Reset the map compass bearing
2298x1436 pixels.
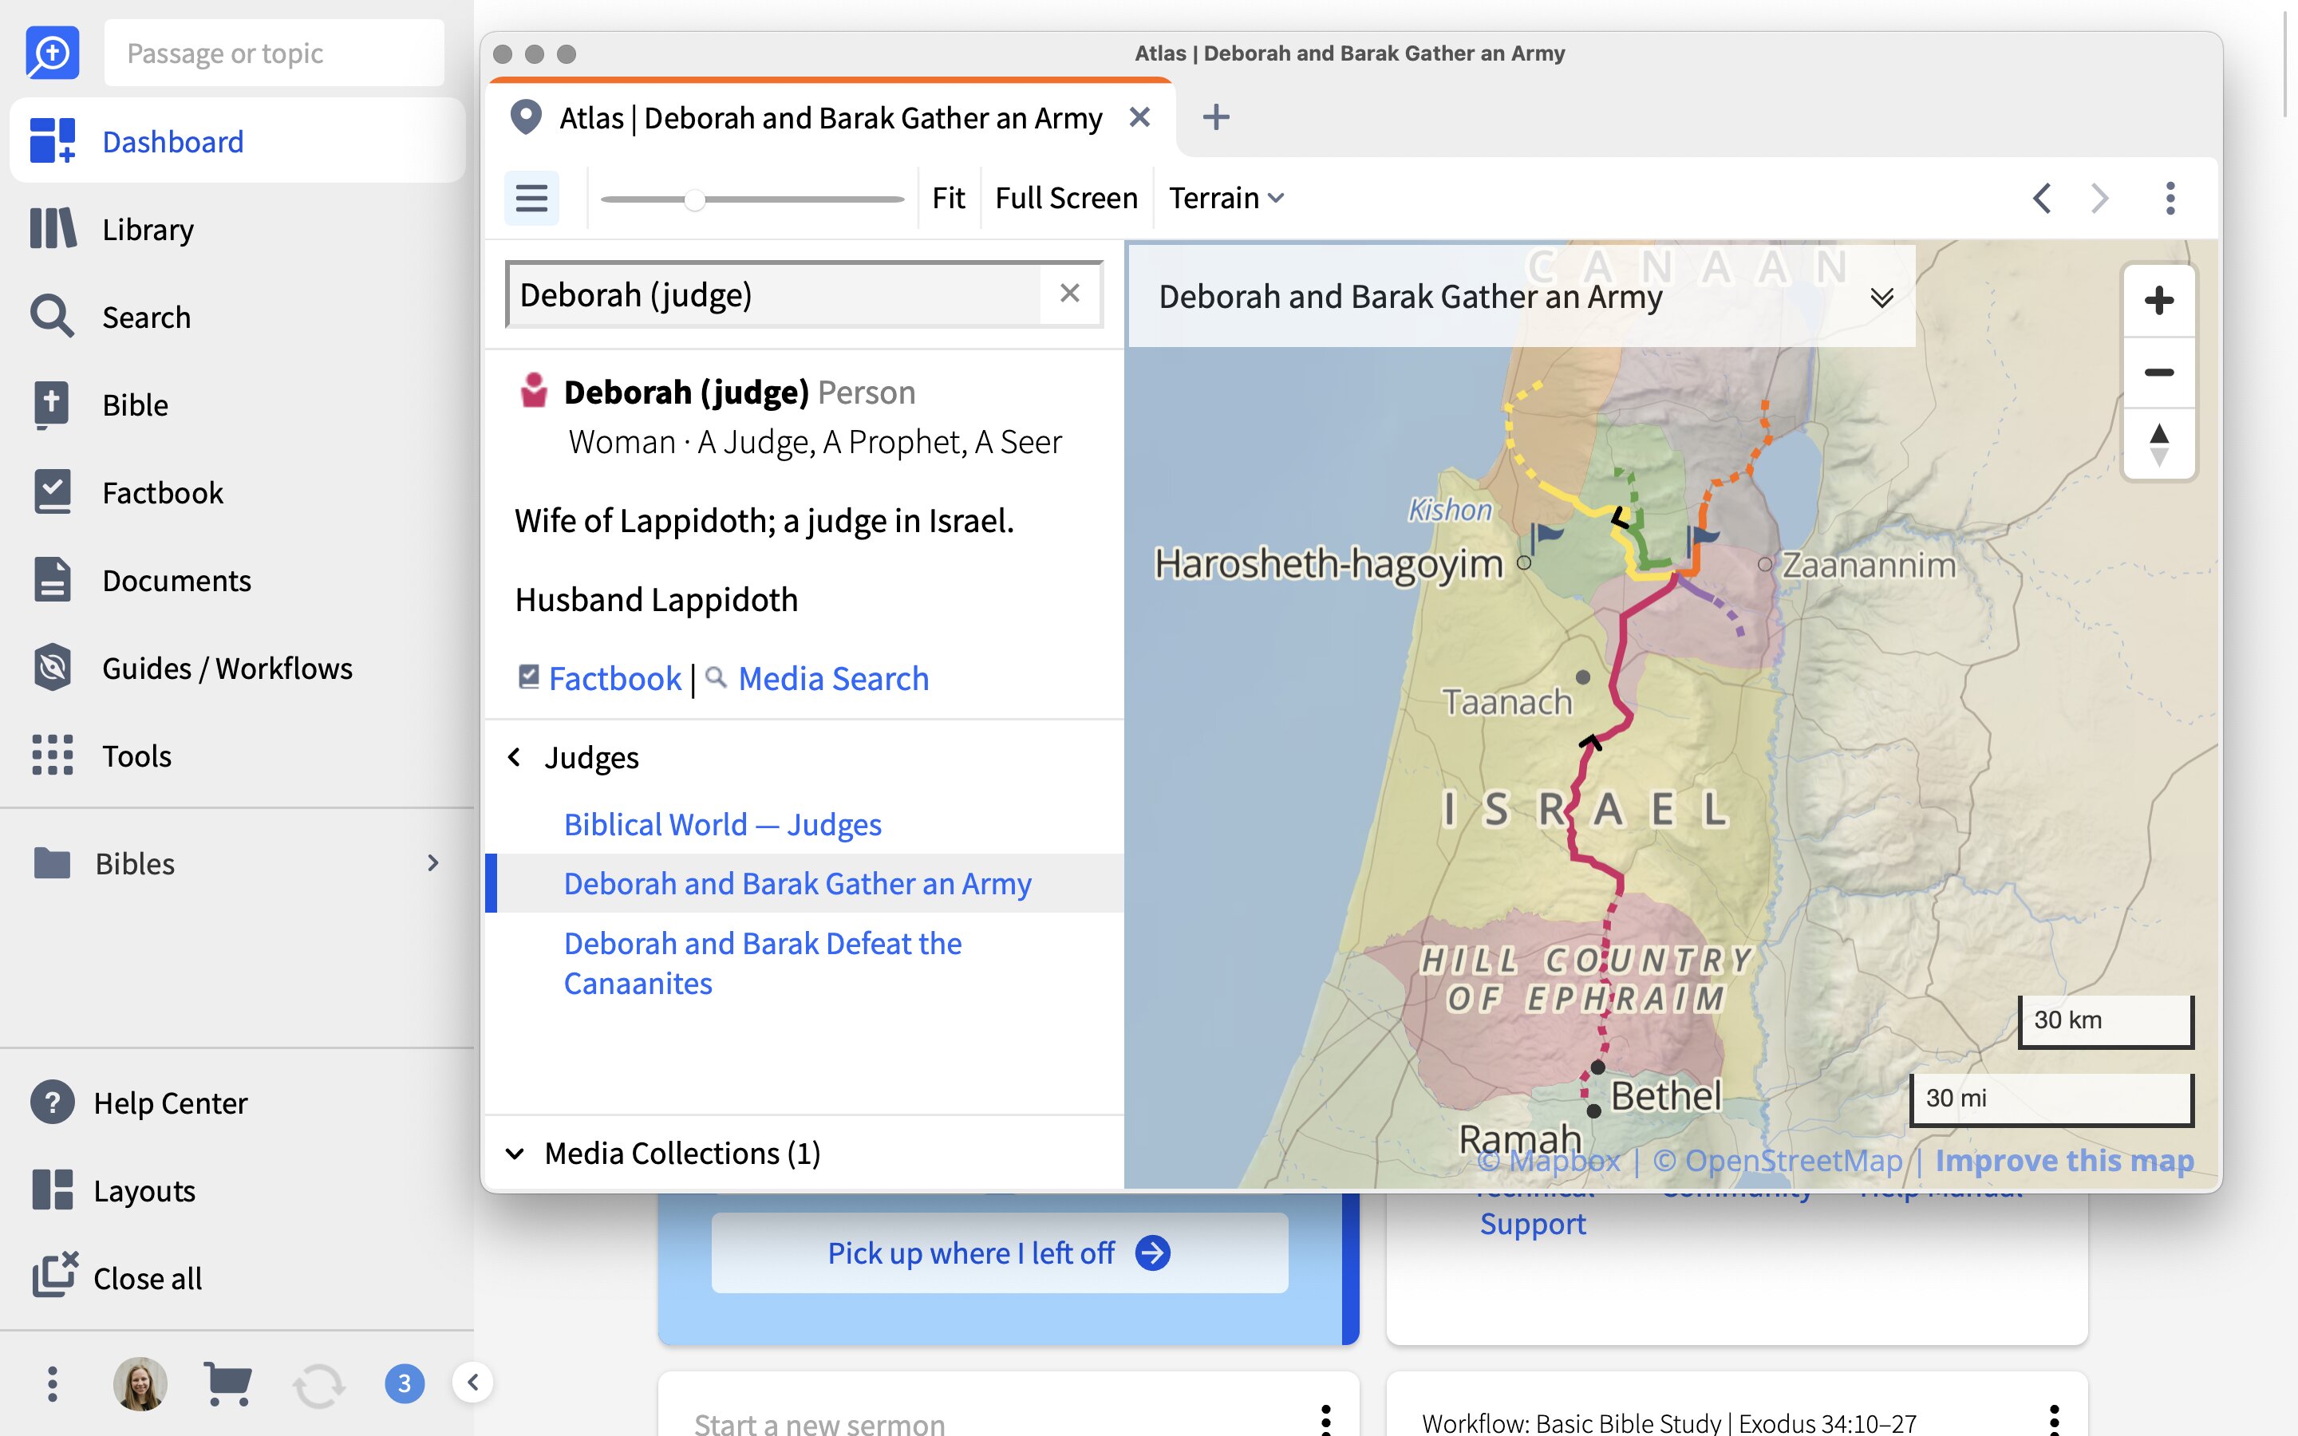coord(2159,444)
